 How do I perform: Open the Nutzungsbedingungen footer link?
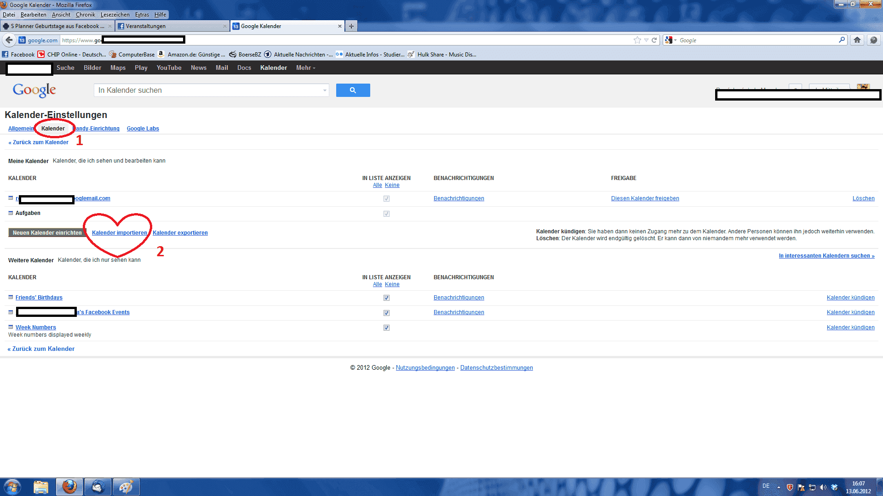[425, 368]
